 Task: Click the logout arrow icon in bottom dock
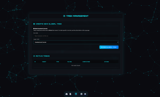pyautogui.click(x=85, y=94)
